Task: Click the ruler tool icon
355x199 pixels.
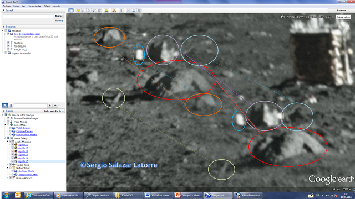Action: click(121, 10)
